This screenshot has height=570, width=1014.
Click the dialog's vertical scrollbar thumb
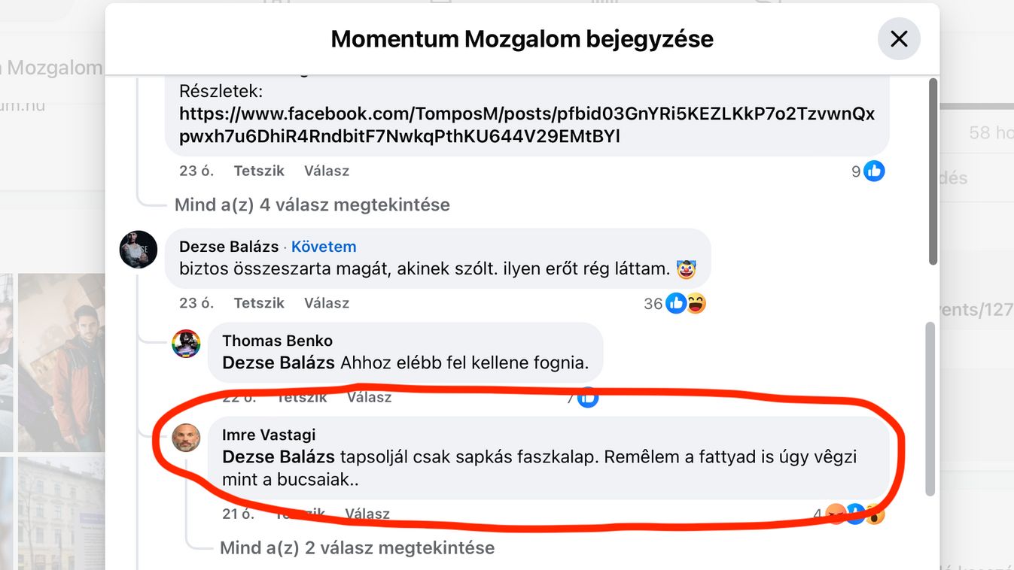[933, 171]
